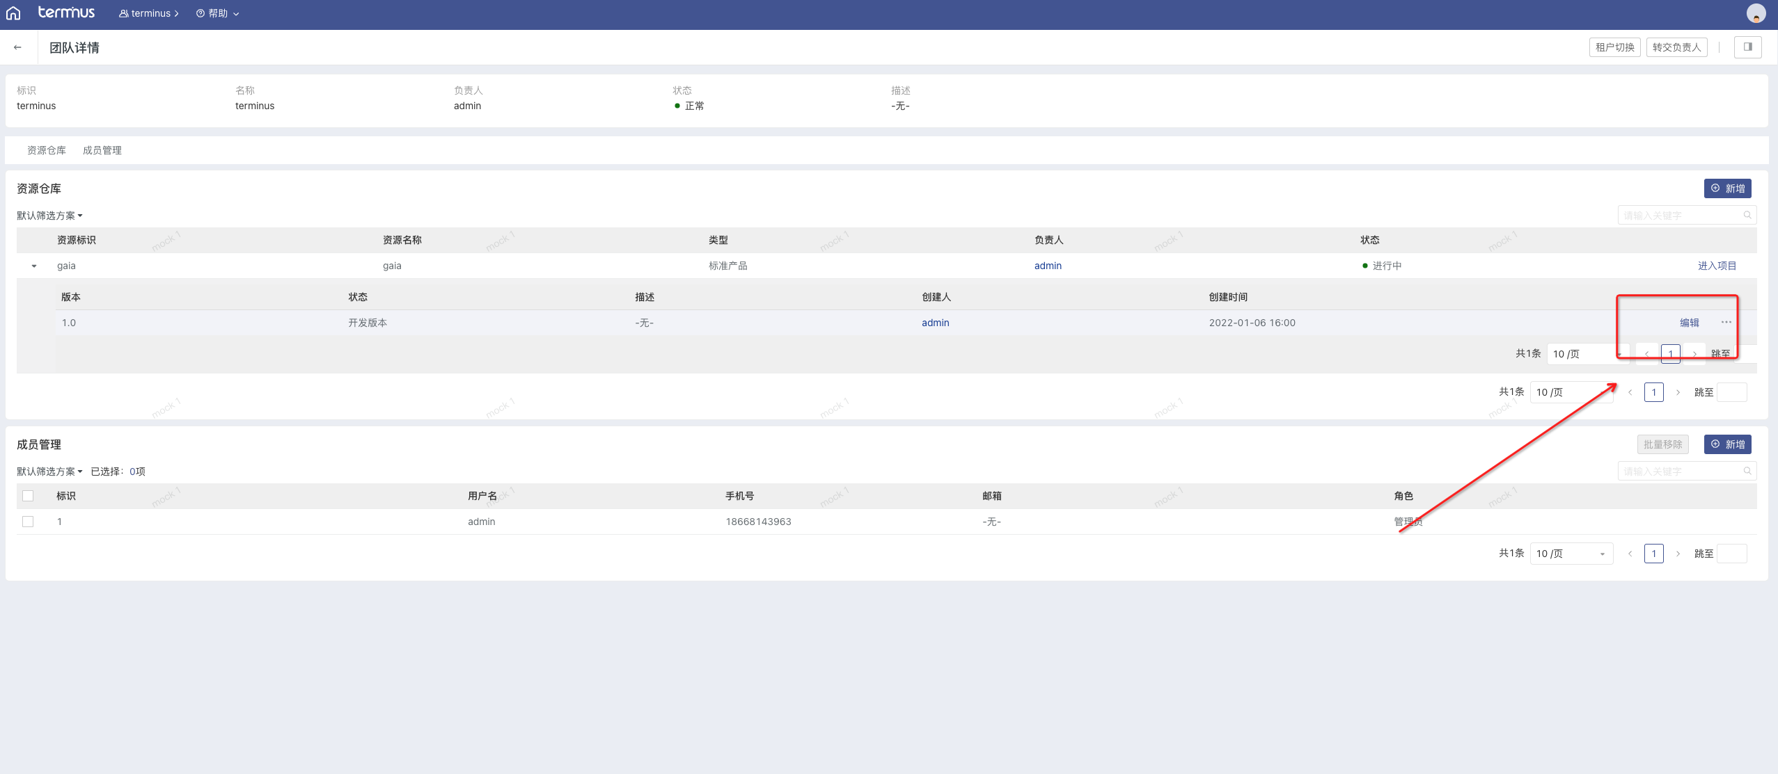Open admin creator link in version 1.0 row

[x=936, y=323]
